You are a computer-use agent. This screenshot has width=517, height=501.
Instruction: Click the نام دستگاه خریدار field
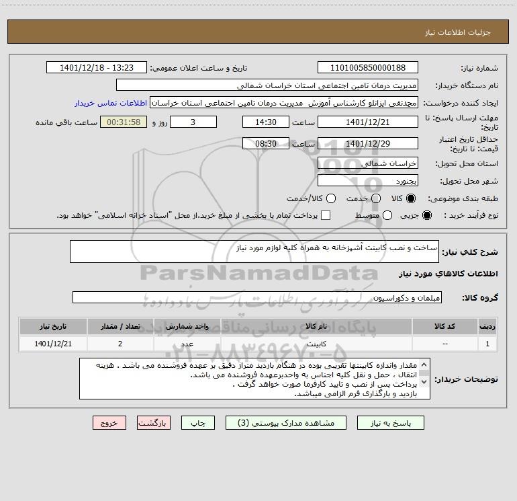[267, 85]
